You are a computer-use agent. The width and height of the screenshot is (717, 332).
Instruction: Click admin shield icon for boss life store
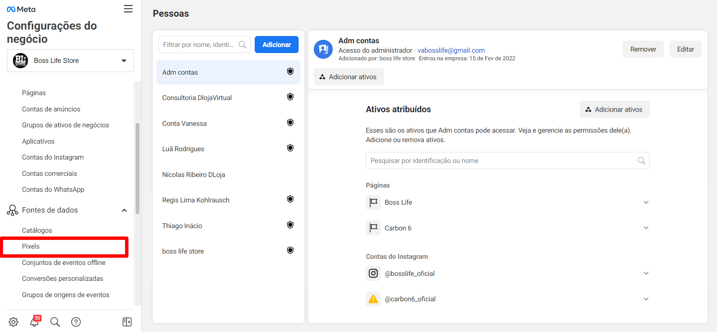click(290, 250)
